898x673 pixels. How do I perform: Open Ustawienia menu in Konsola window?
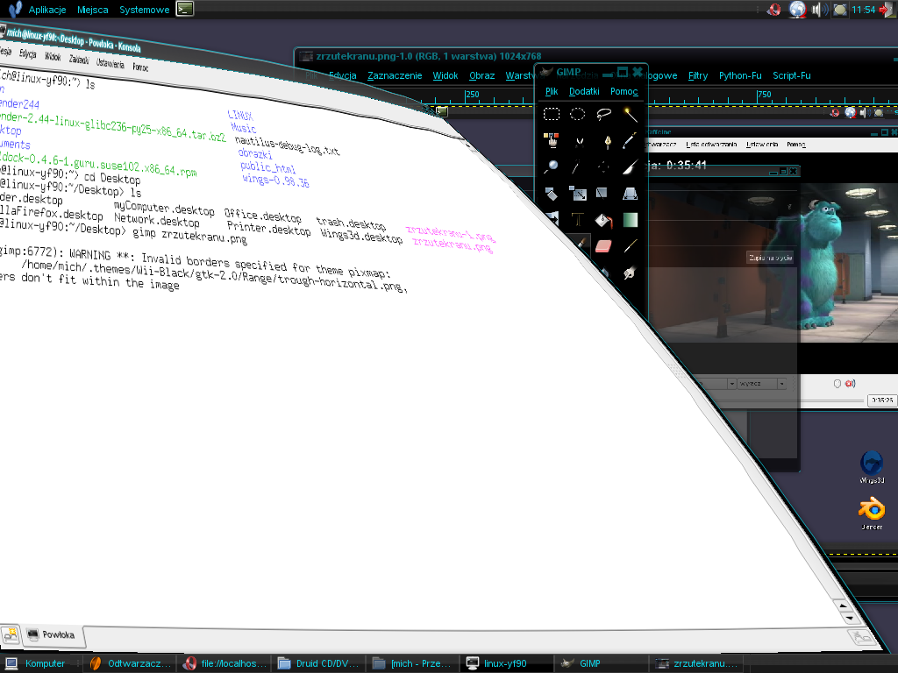click(110, 63)
